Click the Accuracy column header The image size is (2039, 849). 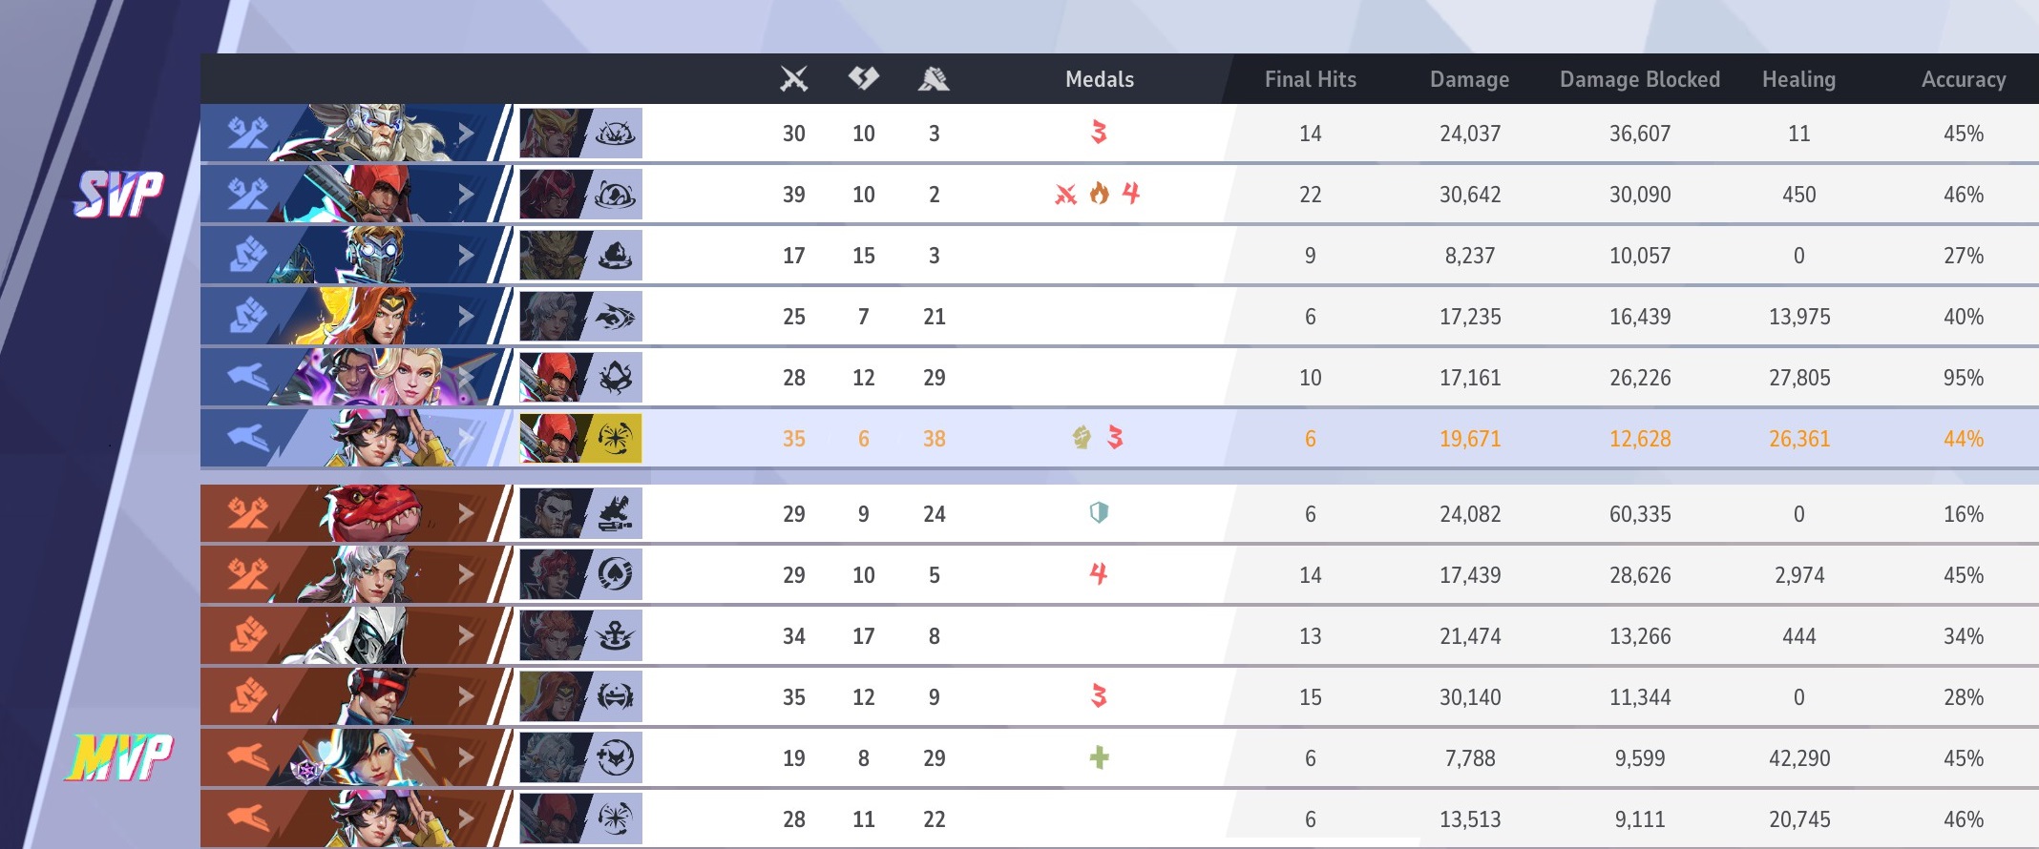pyautogui.click(x=1963, y=79)
